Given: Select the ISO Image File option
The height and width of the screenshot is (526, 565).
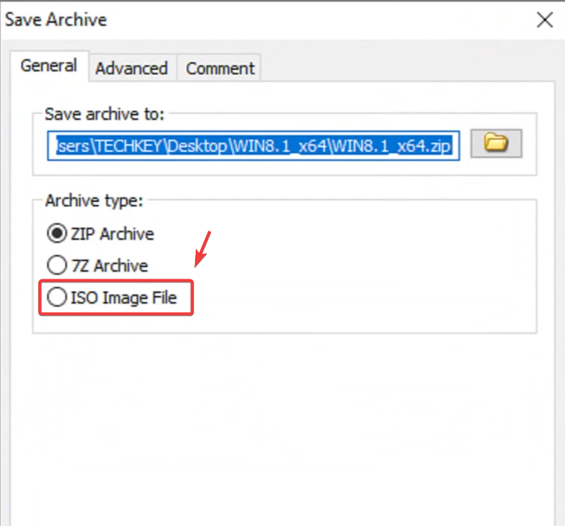Looking at the screenshot, I should point(56,298).
